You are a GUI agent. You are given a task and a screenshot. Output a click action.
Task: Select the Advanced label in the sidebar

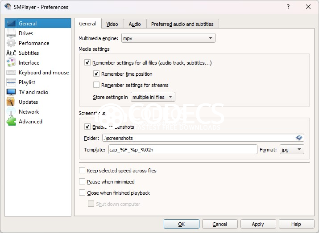tap(30, 121)
